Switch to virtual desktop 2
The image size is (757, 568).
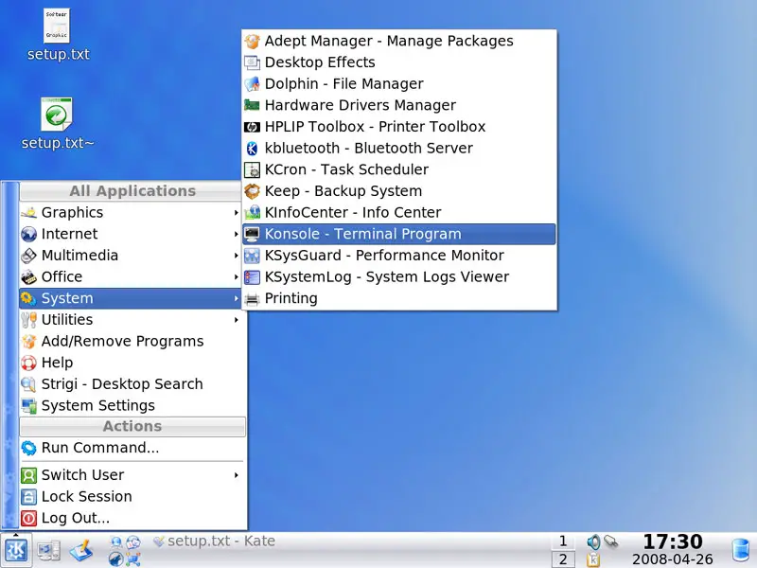pos(563,559)
